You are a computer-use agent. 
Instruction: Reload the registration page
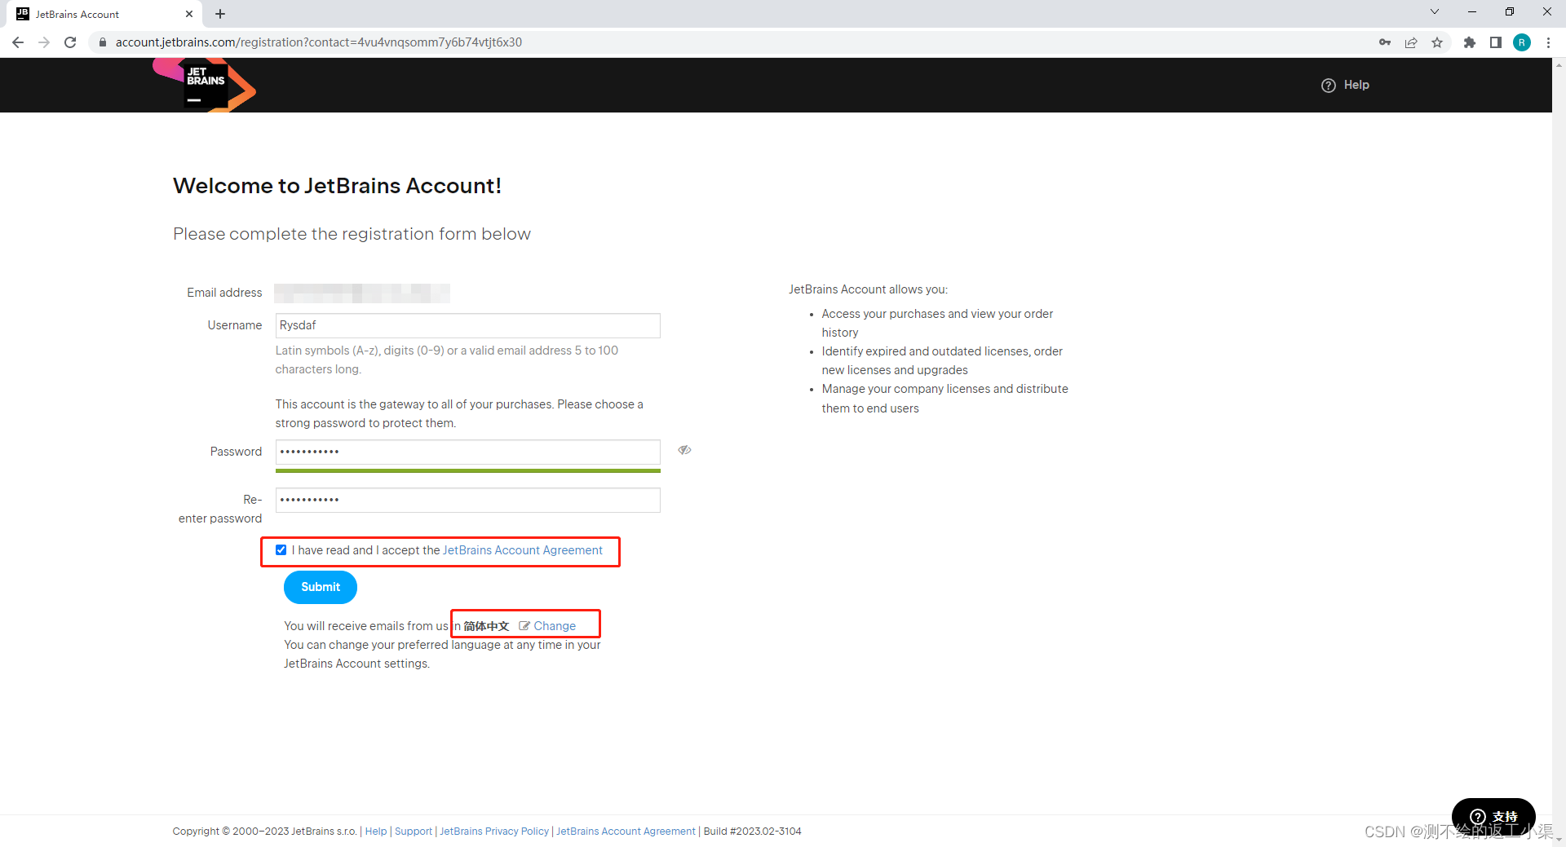point(70,42)
